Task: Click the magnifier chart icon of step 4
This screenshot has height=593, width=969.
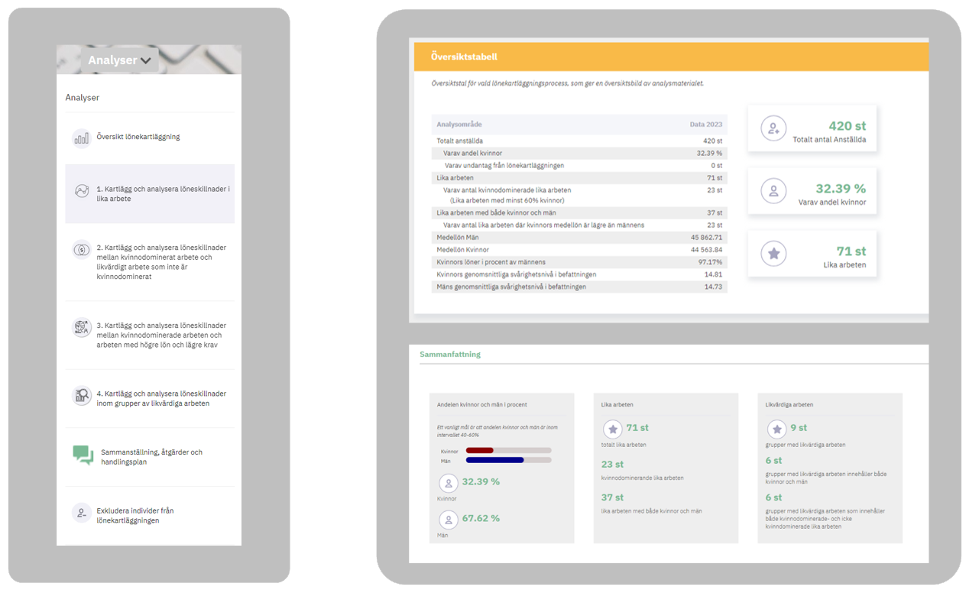Action: pyautogui.click(x=81, y=395)
